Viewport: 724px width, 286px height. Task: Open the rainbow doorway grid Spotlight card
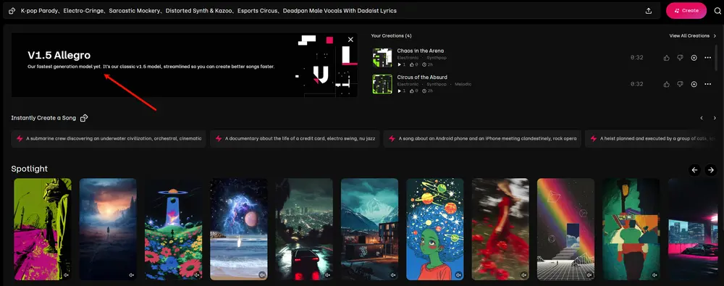565,230
